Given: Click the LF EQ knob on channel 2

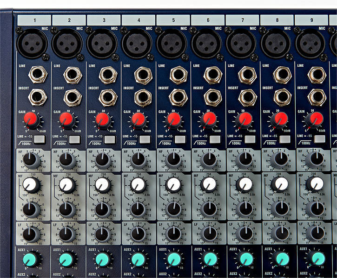Looking at the screenshot, I should 67,234.
